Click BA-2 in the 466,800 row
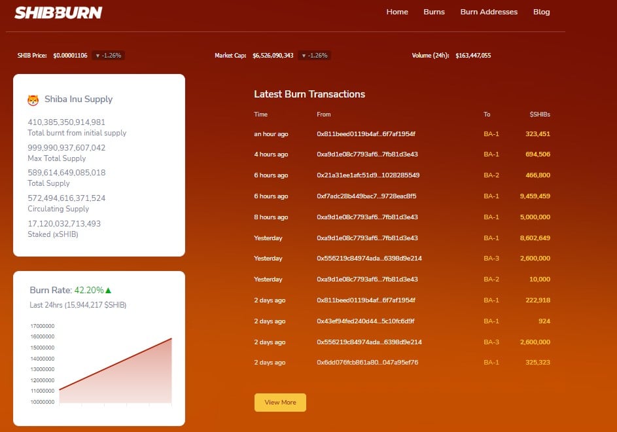617x432 pixels. coord(491,175)
